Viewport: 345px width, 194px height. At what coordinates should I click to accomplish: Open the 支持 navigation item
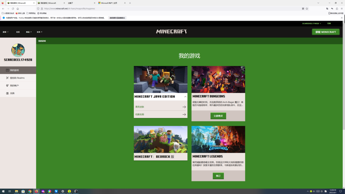[39, 32]
